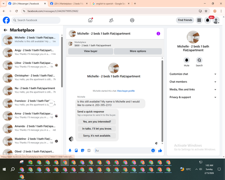Screen dimensions: 225x180
Task: Reload the page with browser refresh icon
Action: [x=17, y=11]
